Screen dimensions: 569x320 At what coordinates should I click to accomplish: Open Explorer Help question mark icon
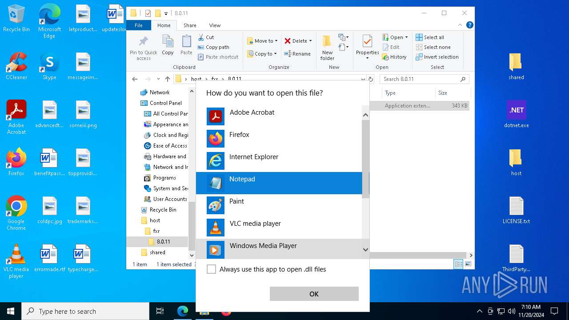pos(469,25)
